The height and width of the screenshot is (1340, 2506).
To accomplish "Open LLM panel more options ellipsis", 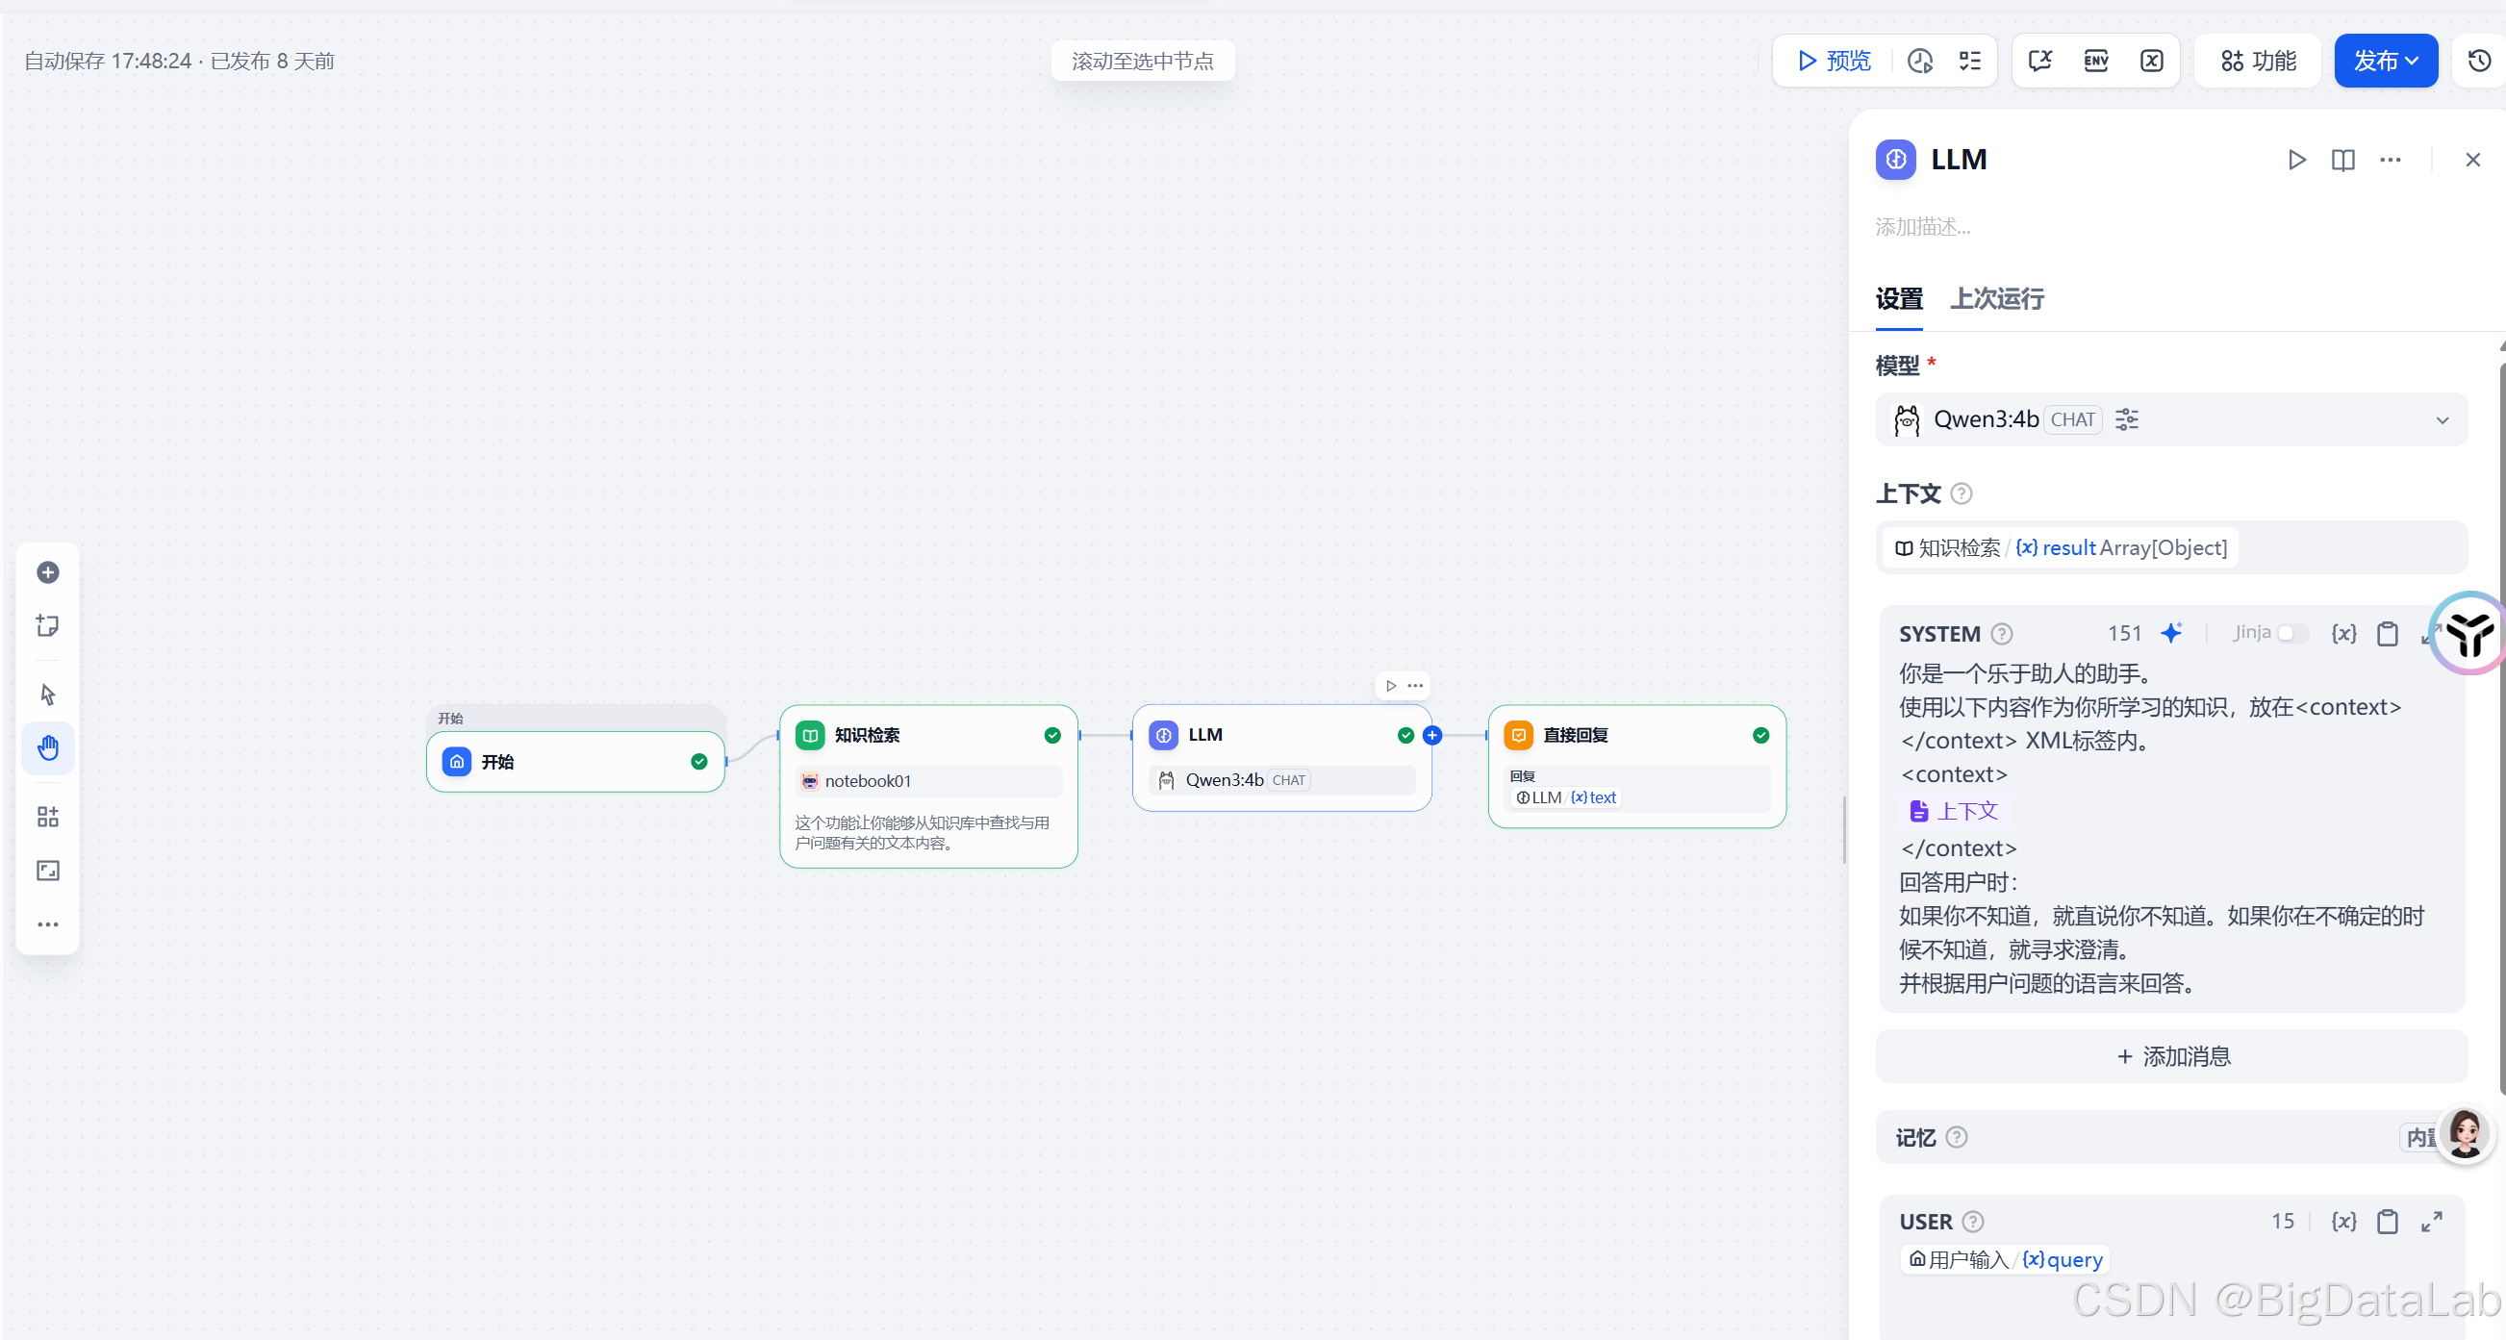I will [x=2390, y=160].
